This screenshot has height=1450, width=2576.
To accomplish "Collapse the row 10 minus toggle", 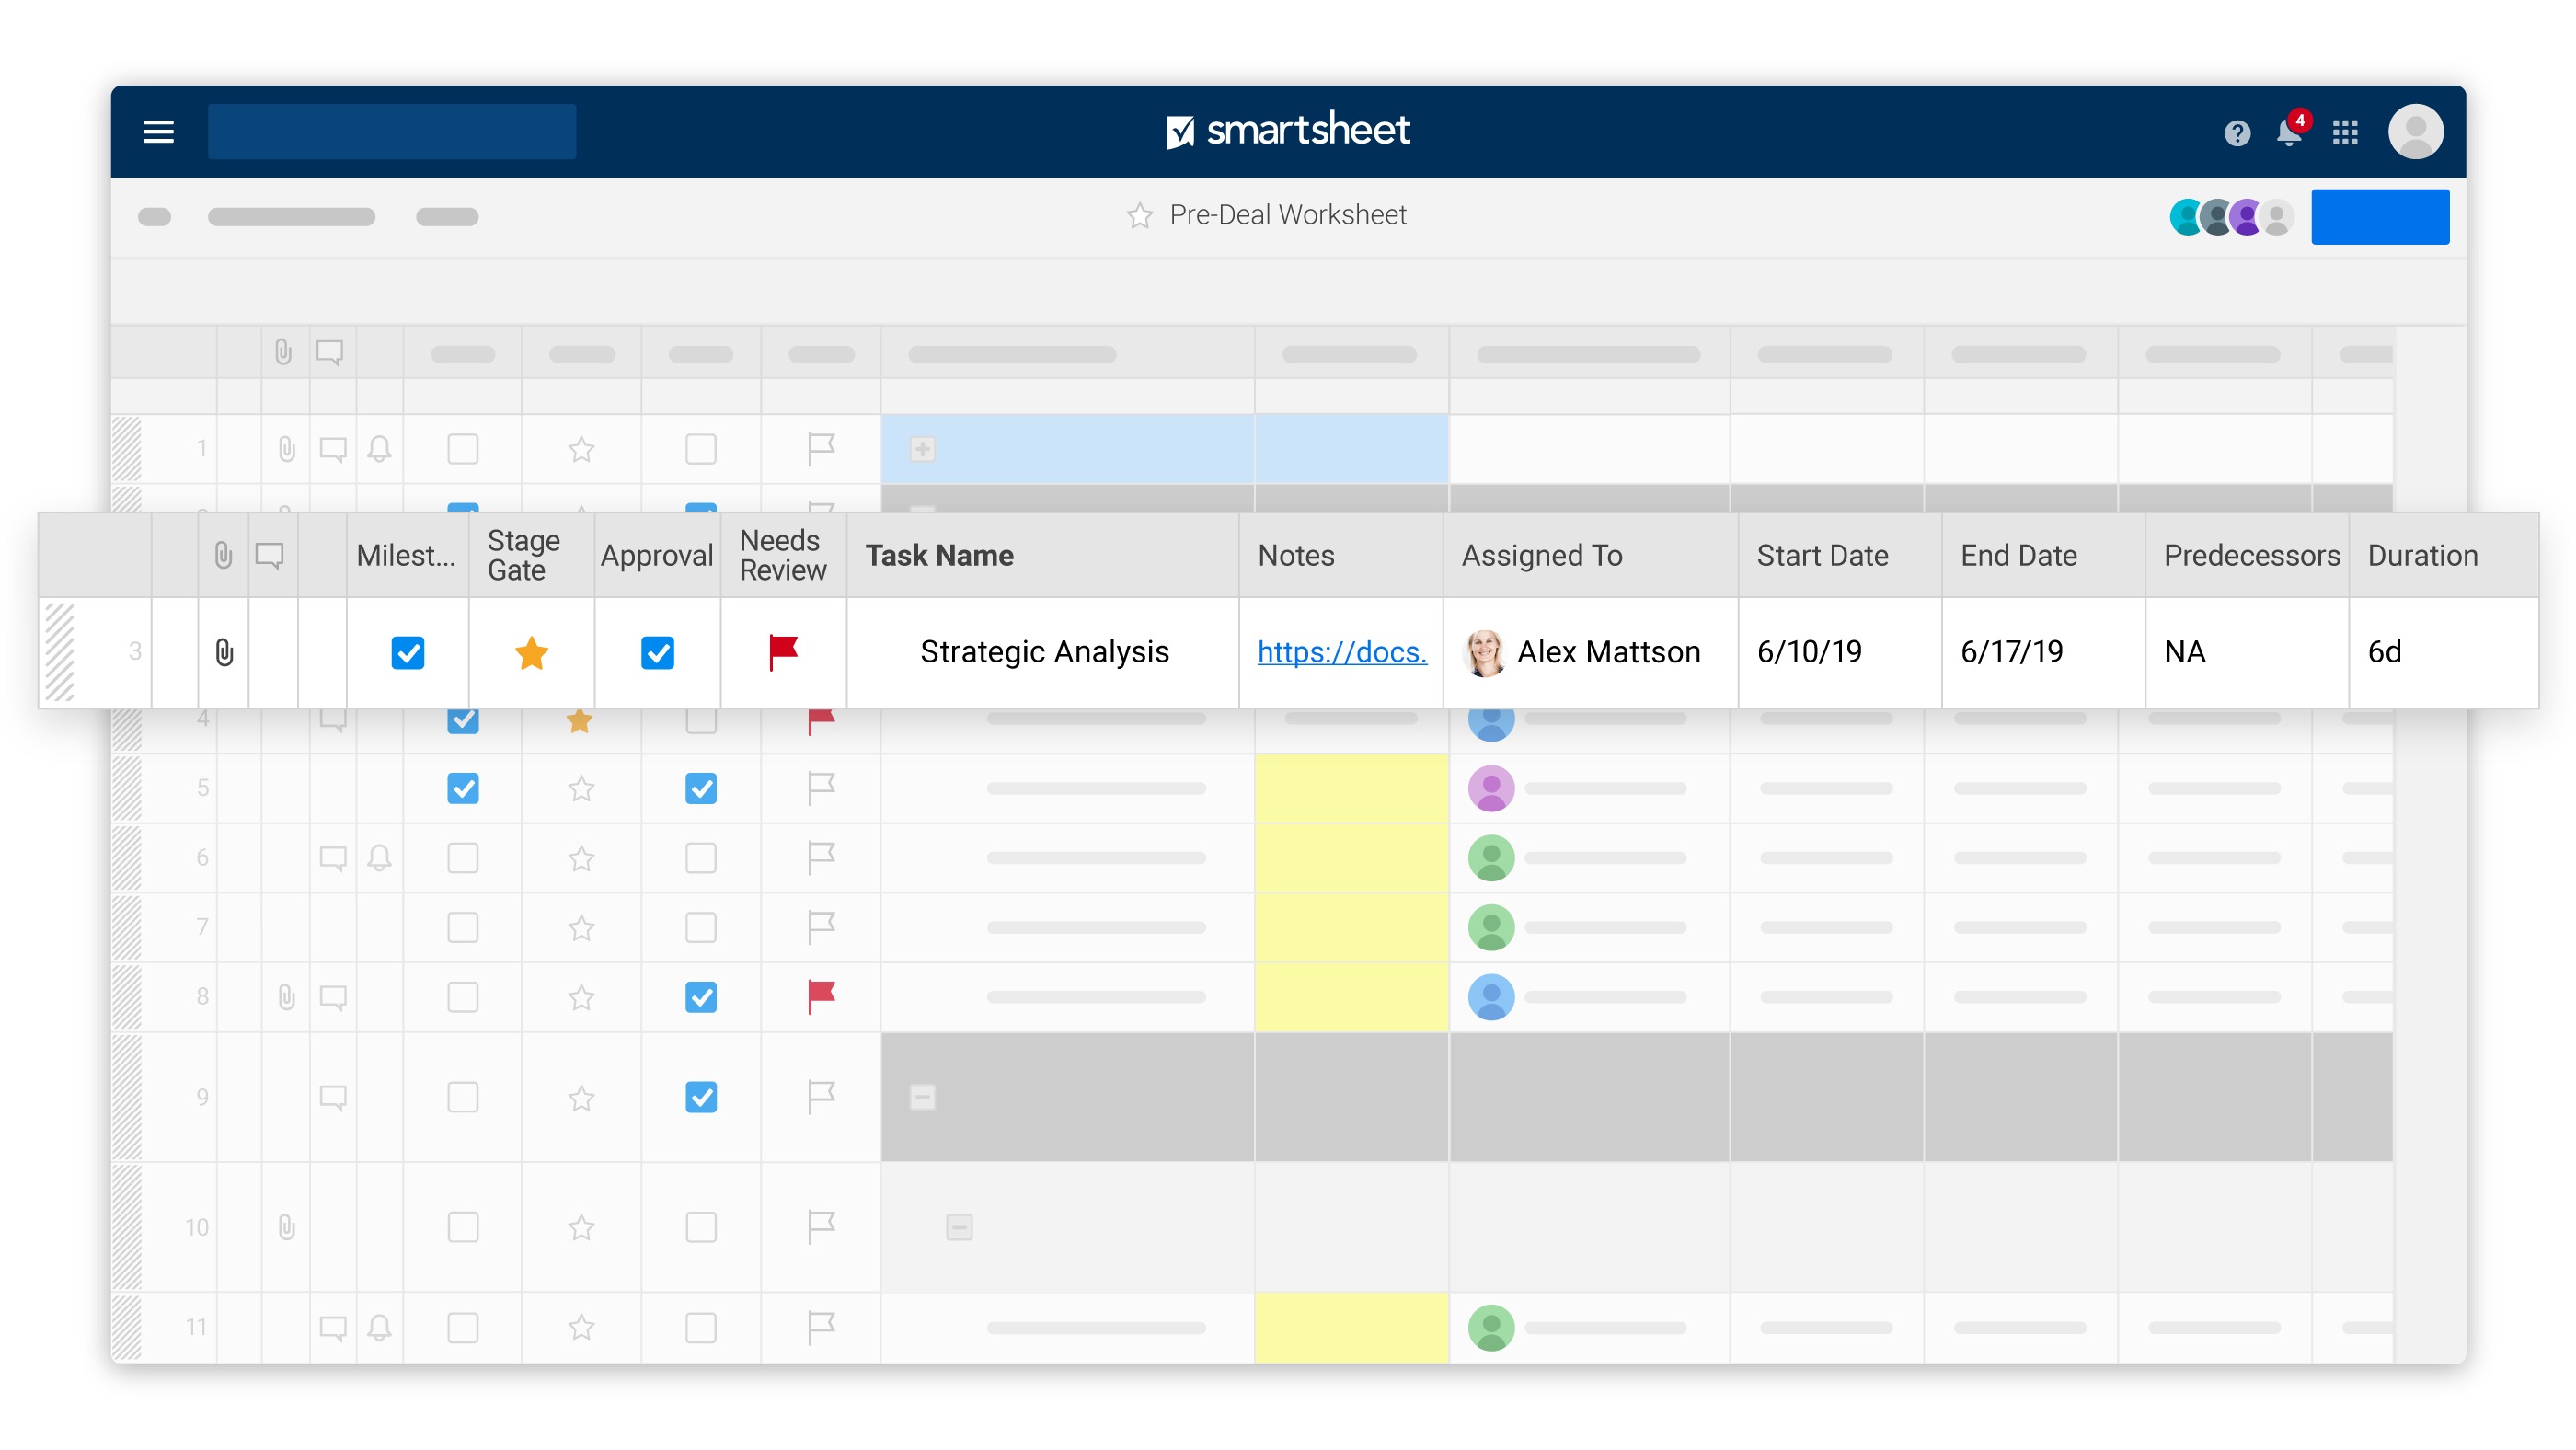I will pos(958,1227).
